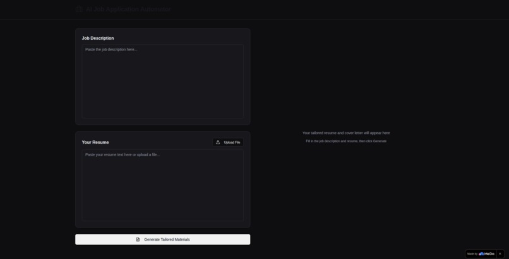
Task: Focus the resume text area
Action: click(x=163, y=185)
